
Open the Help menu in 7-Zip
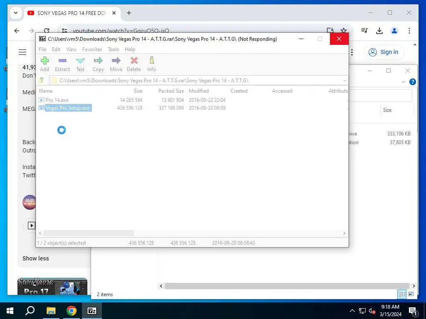pos(130,49)
